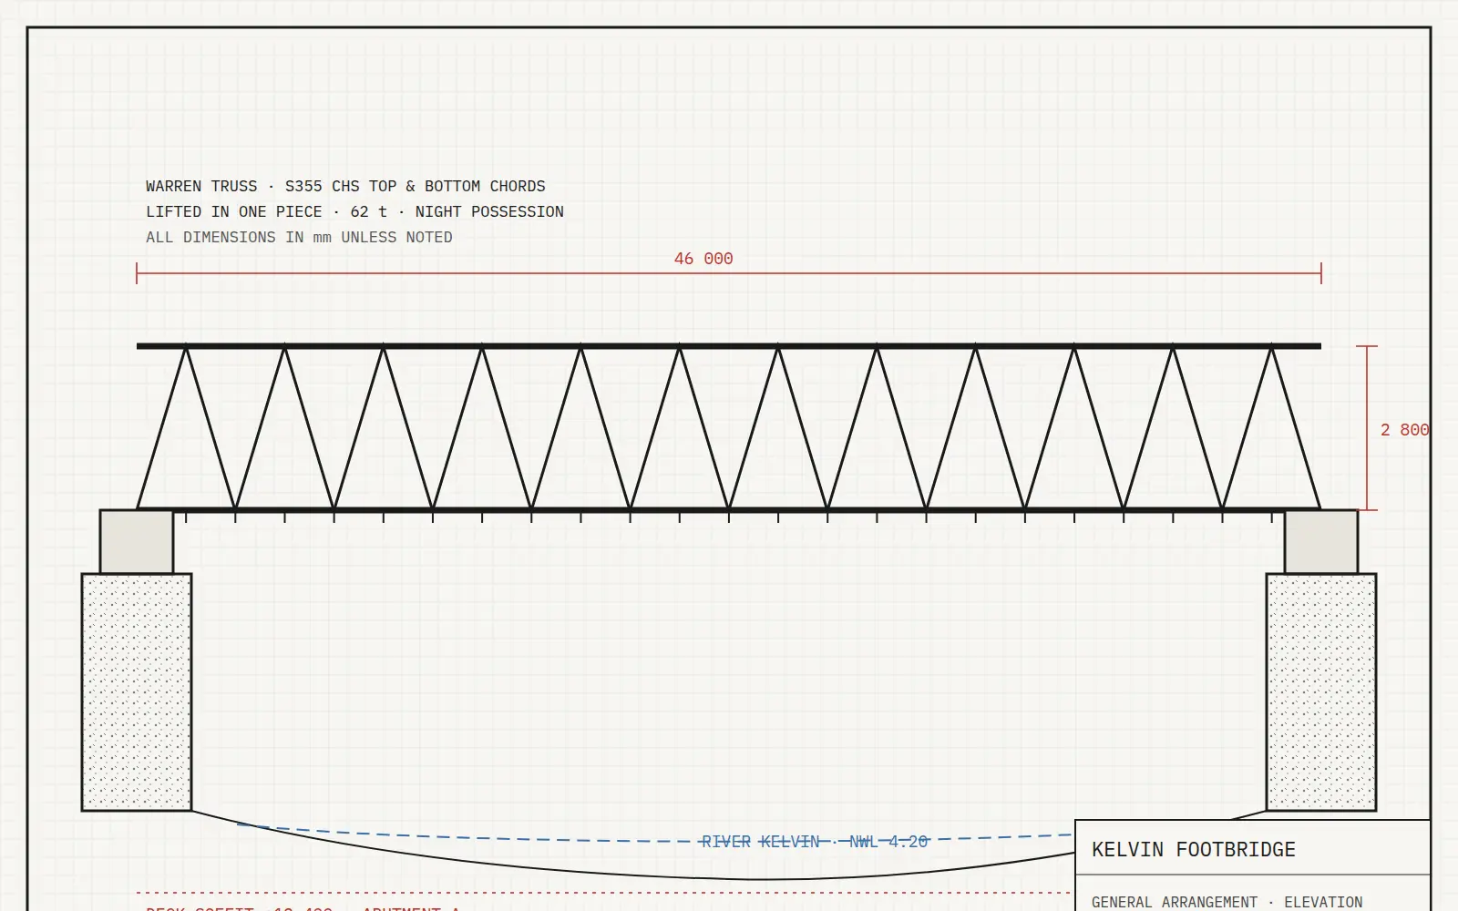Select the 'WARREN TRUSS · S355 CHS' note line
The image size is (1458, 911).
click(345, 186)
